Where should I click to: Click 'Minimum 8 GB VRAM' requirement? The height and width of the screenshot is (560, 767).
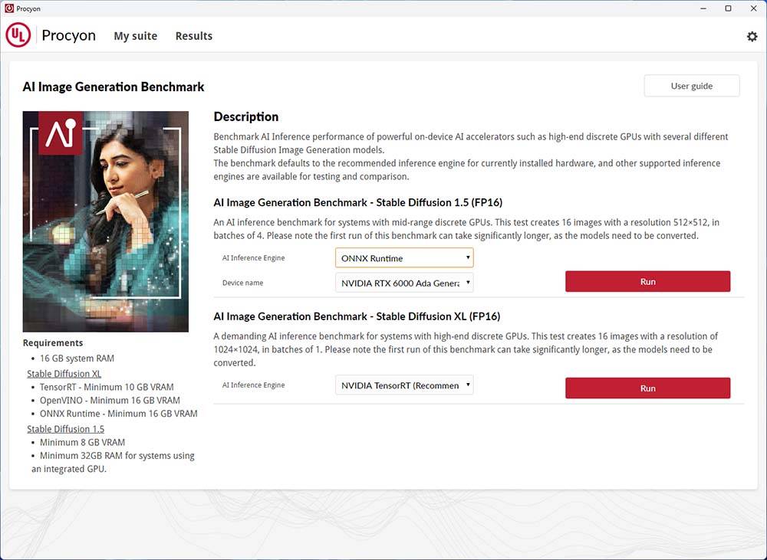coord(82,442)
